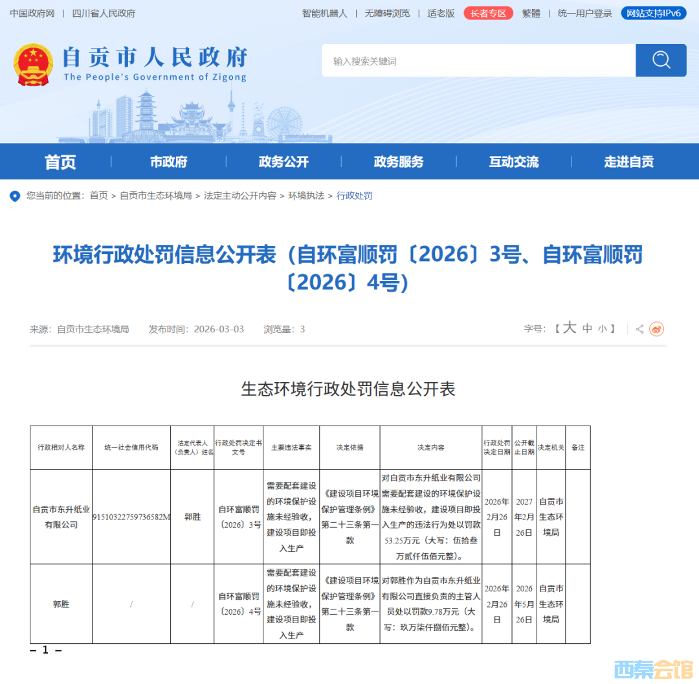
Task: Click the 智能机器人 link
Action: pos(324,13)
